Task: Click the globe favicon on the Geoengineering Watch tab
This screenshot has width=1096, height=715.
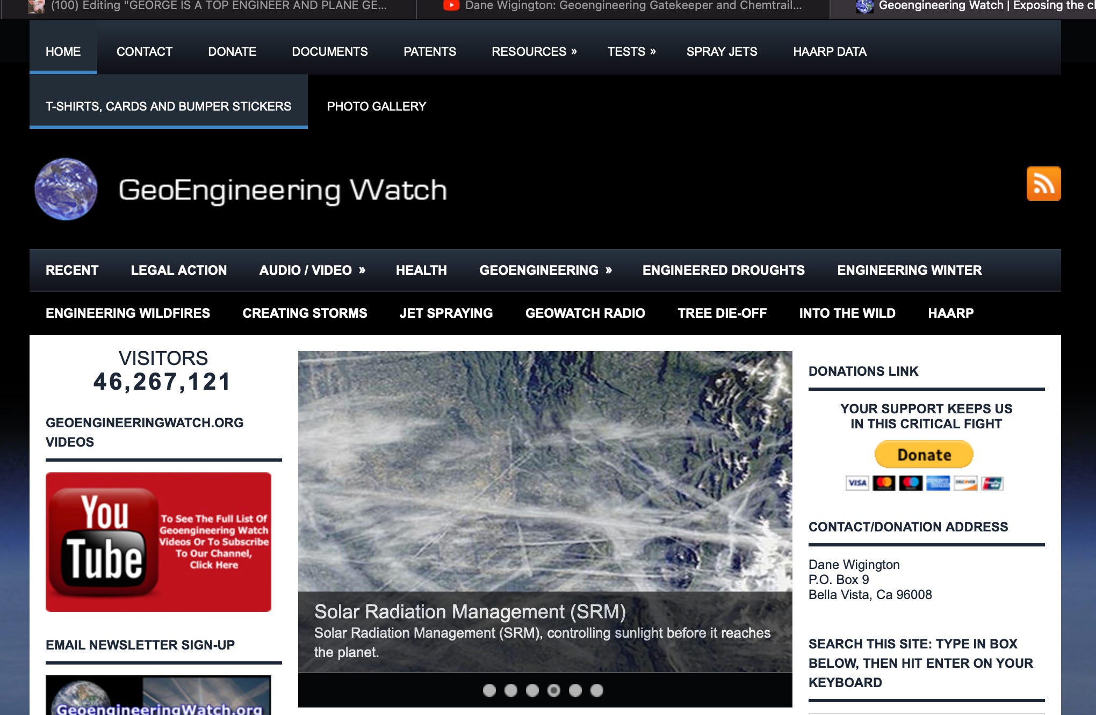Action: click(864, 6)
